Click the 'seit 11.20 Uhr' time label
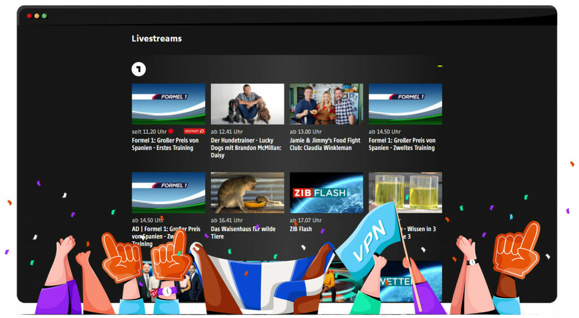 click(149, 132)
